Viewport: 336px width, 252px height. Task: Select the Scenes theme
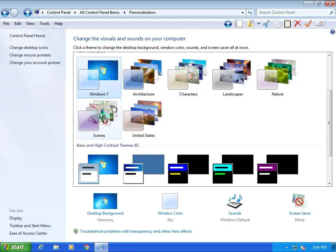tap(99, 119)
